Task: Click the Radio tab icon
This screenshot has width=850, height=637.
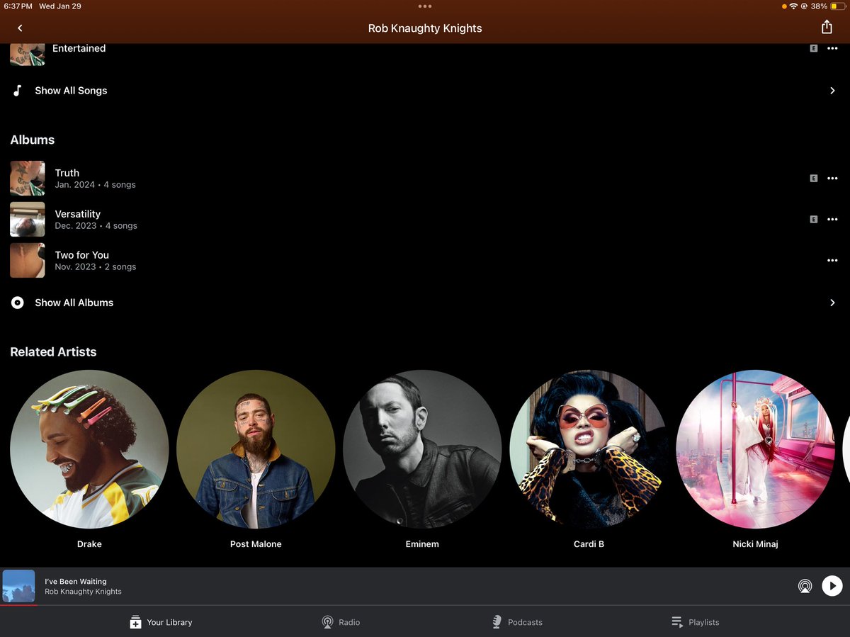Action: click(x=327, y=622)
